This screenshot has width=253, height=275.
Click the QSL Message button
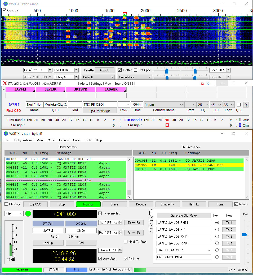[100, 111]
